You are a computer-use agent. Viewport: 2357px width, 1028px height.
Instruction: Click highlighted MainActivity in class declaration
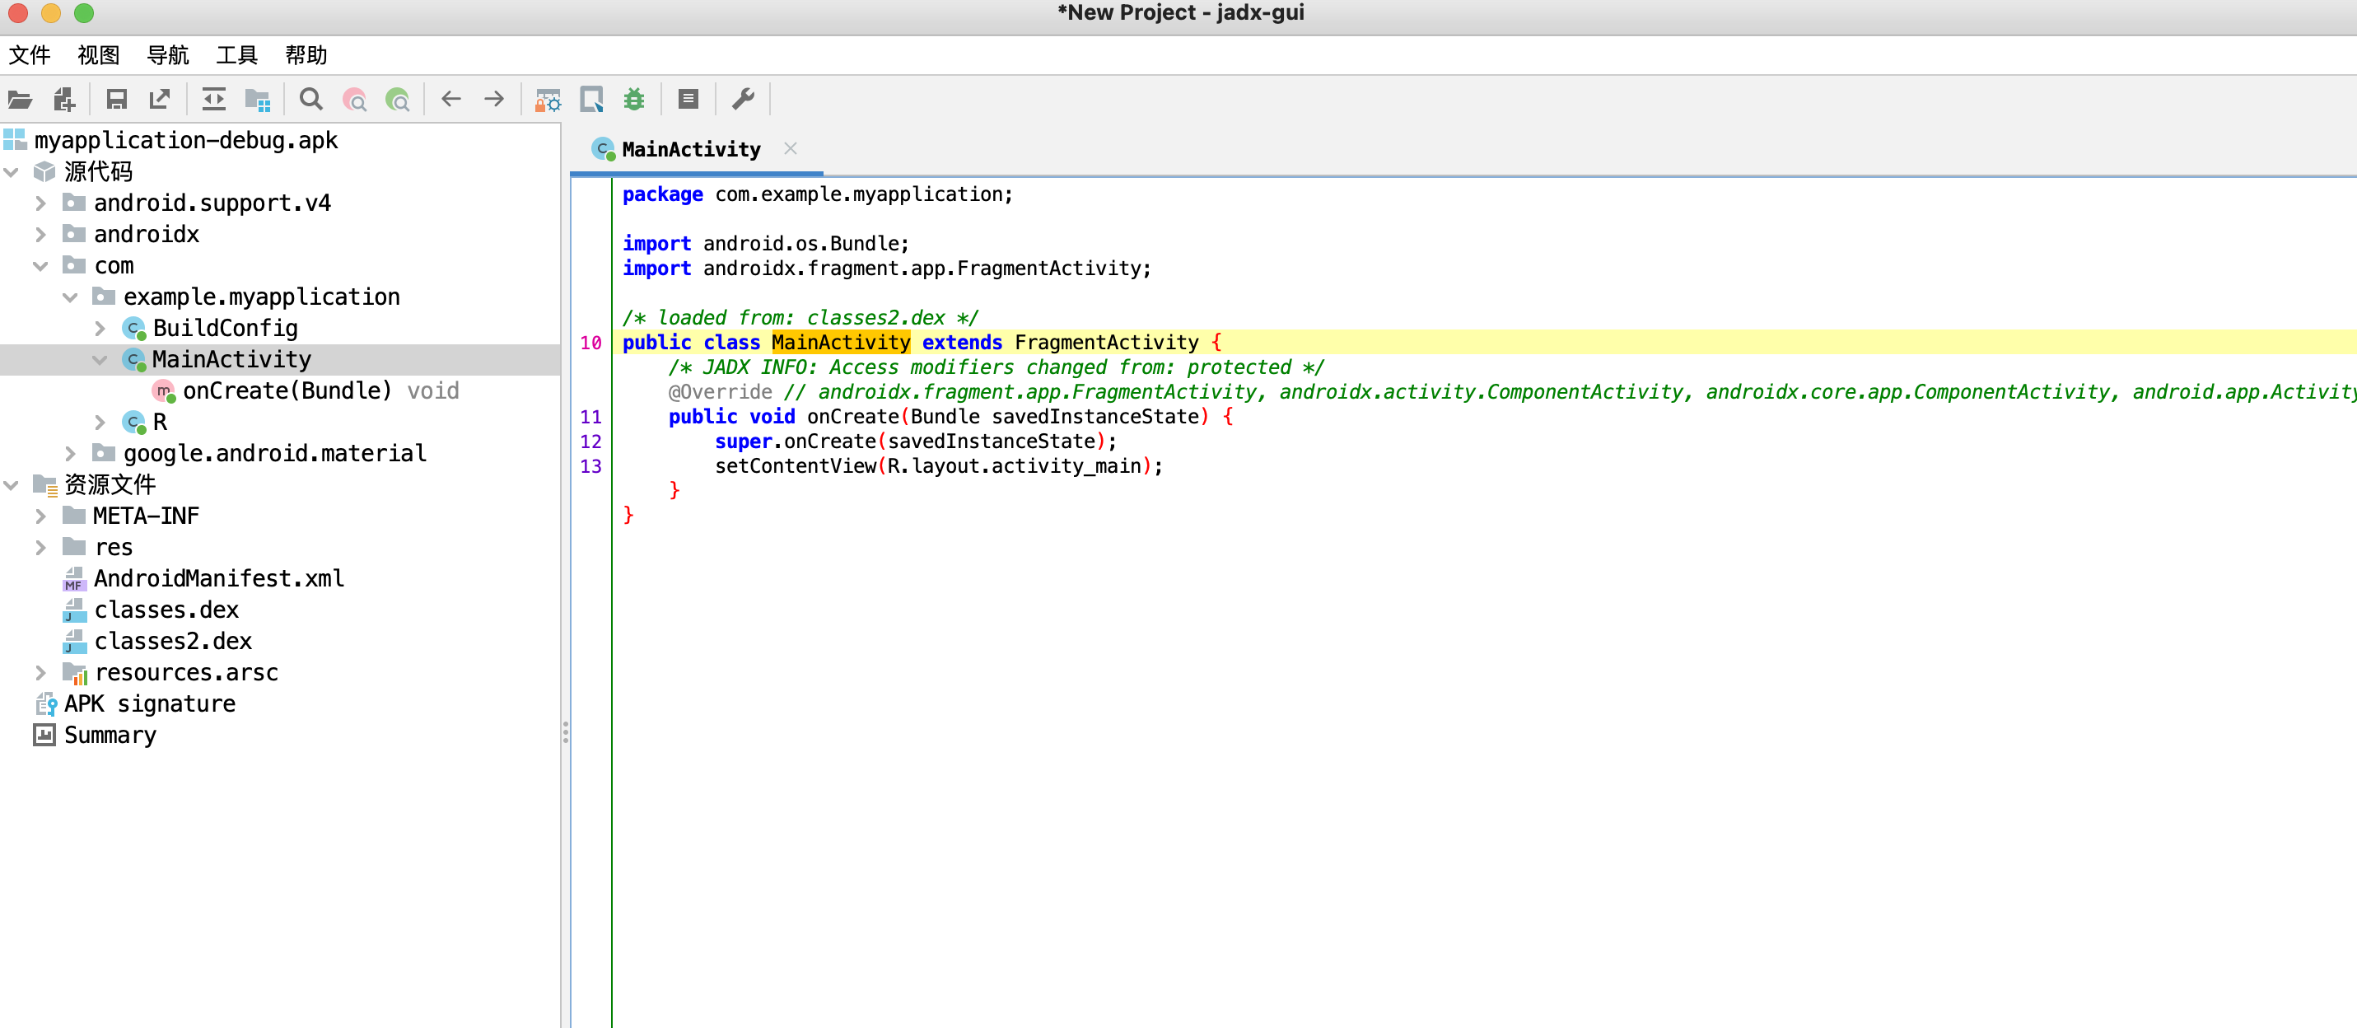pos(841,343)
